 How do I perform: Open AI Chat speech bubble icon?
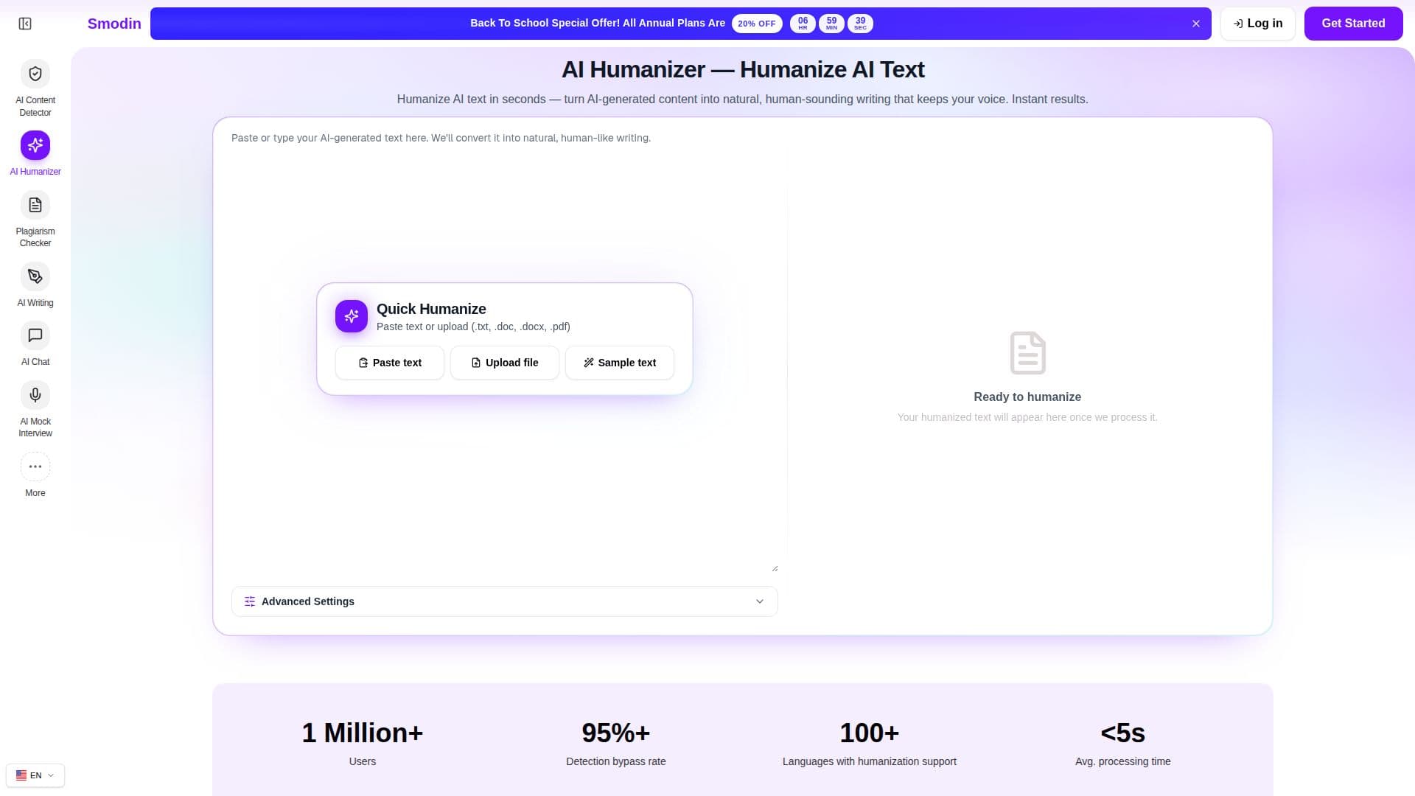tap(35, 335)
